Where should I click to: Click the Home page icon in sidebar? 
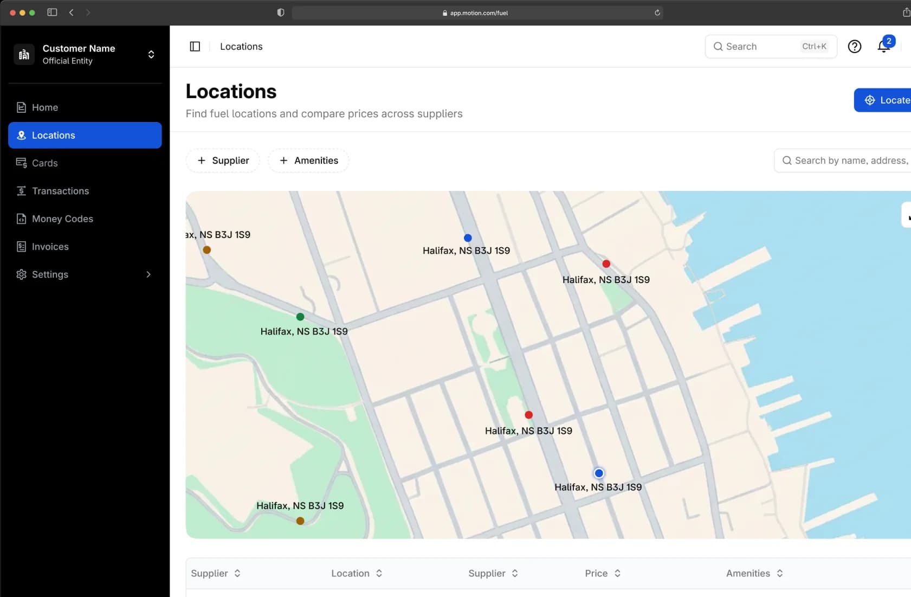21,107
